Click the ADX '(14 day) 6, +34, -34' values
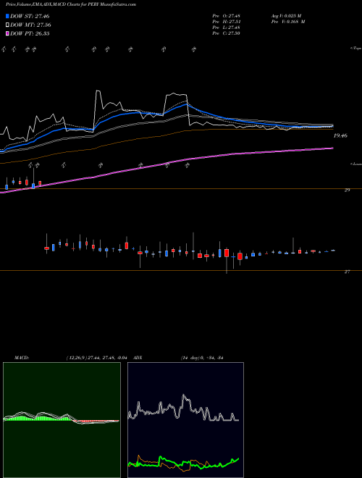Image resolution: width=362 pixels, height=478 pixels. pyautogui.click(x=202, y=358)
